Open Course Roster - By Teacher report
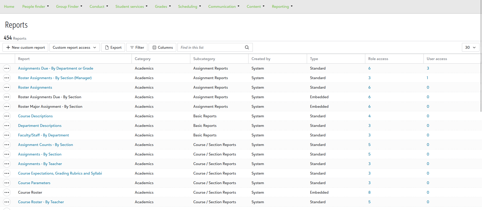Viewport: 482px width, 210px height. click(41, 202)
